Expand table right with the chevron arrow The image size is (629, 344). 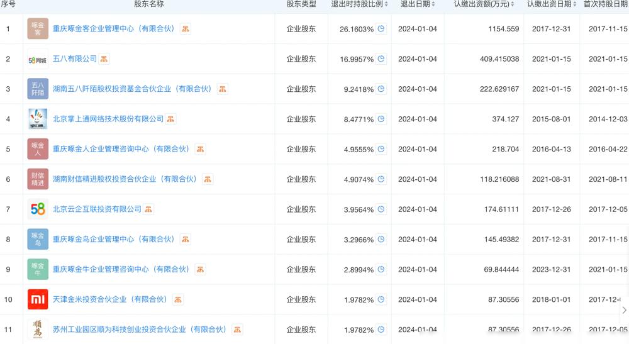click(624, 310)
